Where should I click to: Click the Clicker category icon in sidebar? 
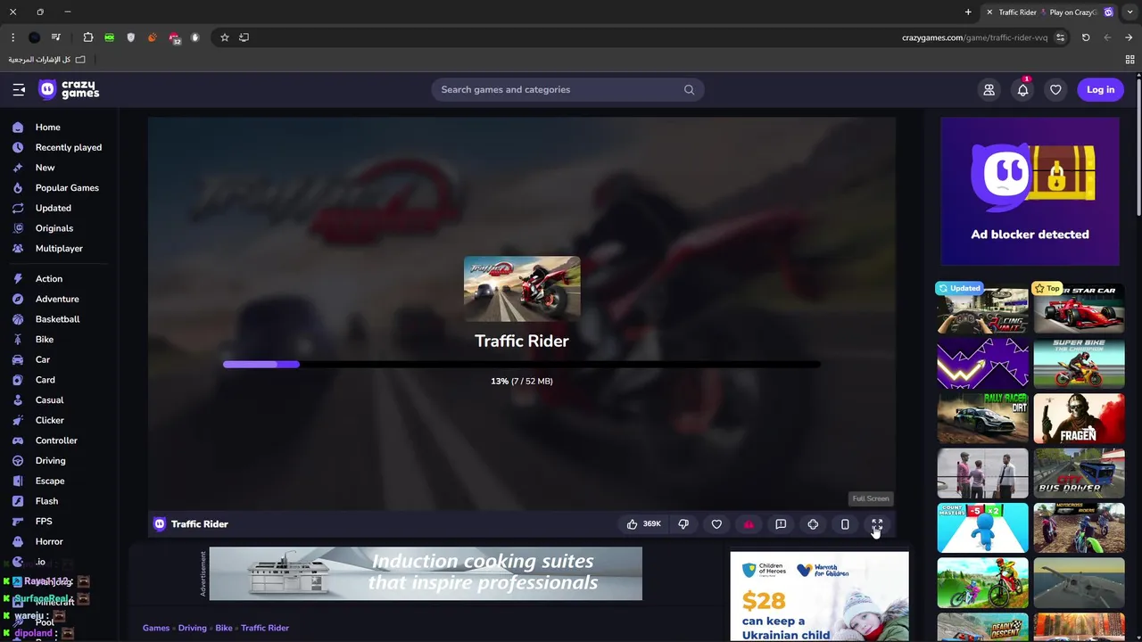pos(18,420)
